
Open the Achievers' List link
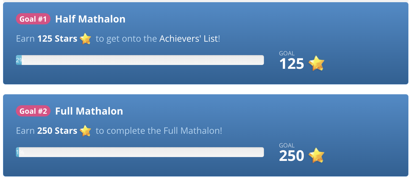click(189, 39)
